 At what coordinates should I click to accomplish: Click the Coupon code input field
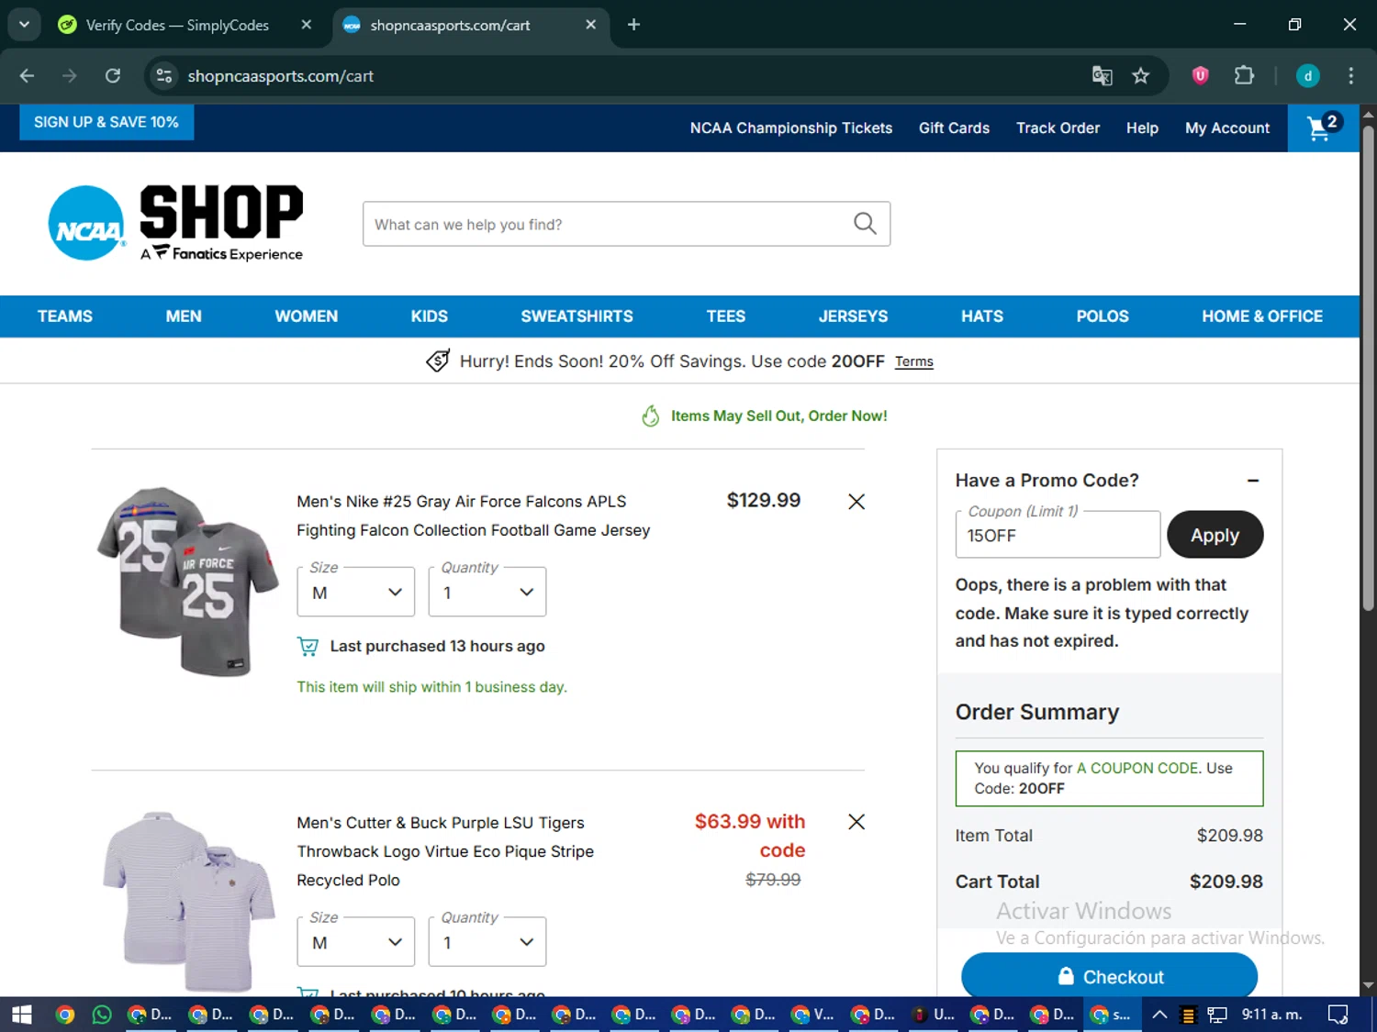[1058, 535]
